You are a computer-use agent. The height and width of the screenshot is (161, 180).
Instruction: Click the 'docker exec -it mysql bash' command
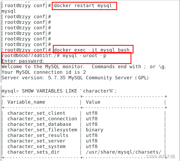click(x=92, y=50)
